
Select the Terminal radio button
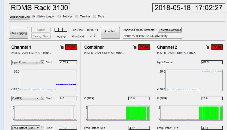(77, 17)
